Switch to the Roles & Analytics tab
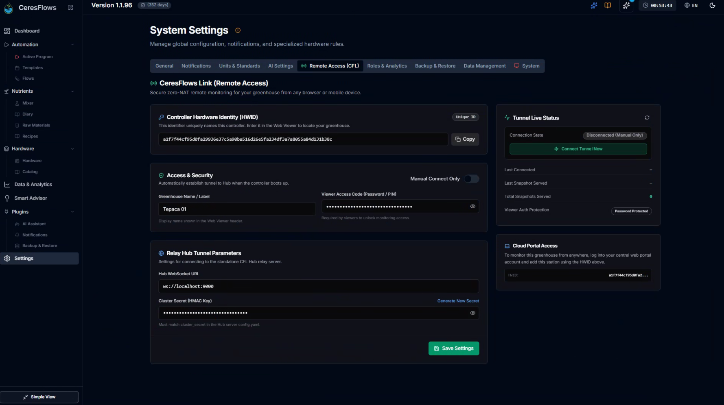The image size is (724, 405). 387,66
